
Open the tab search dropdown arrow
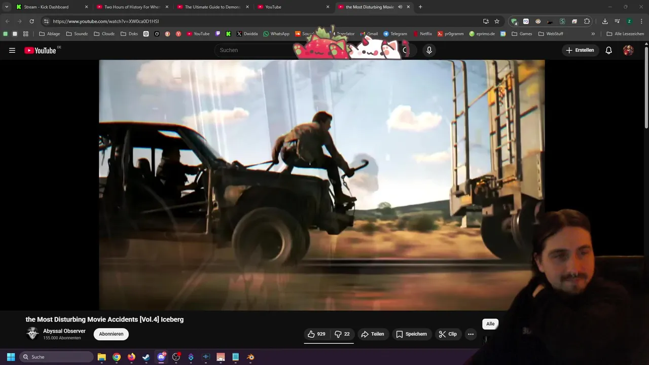(7, 7)
